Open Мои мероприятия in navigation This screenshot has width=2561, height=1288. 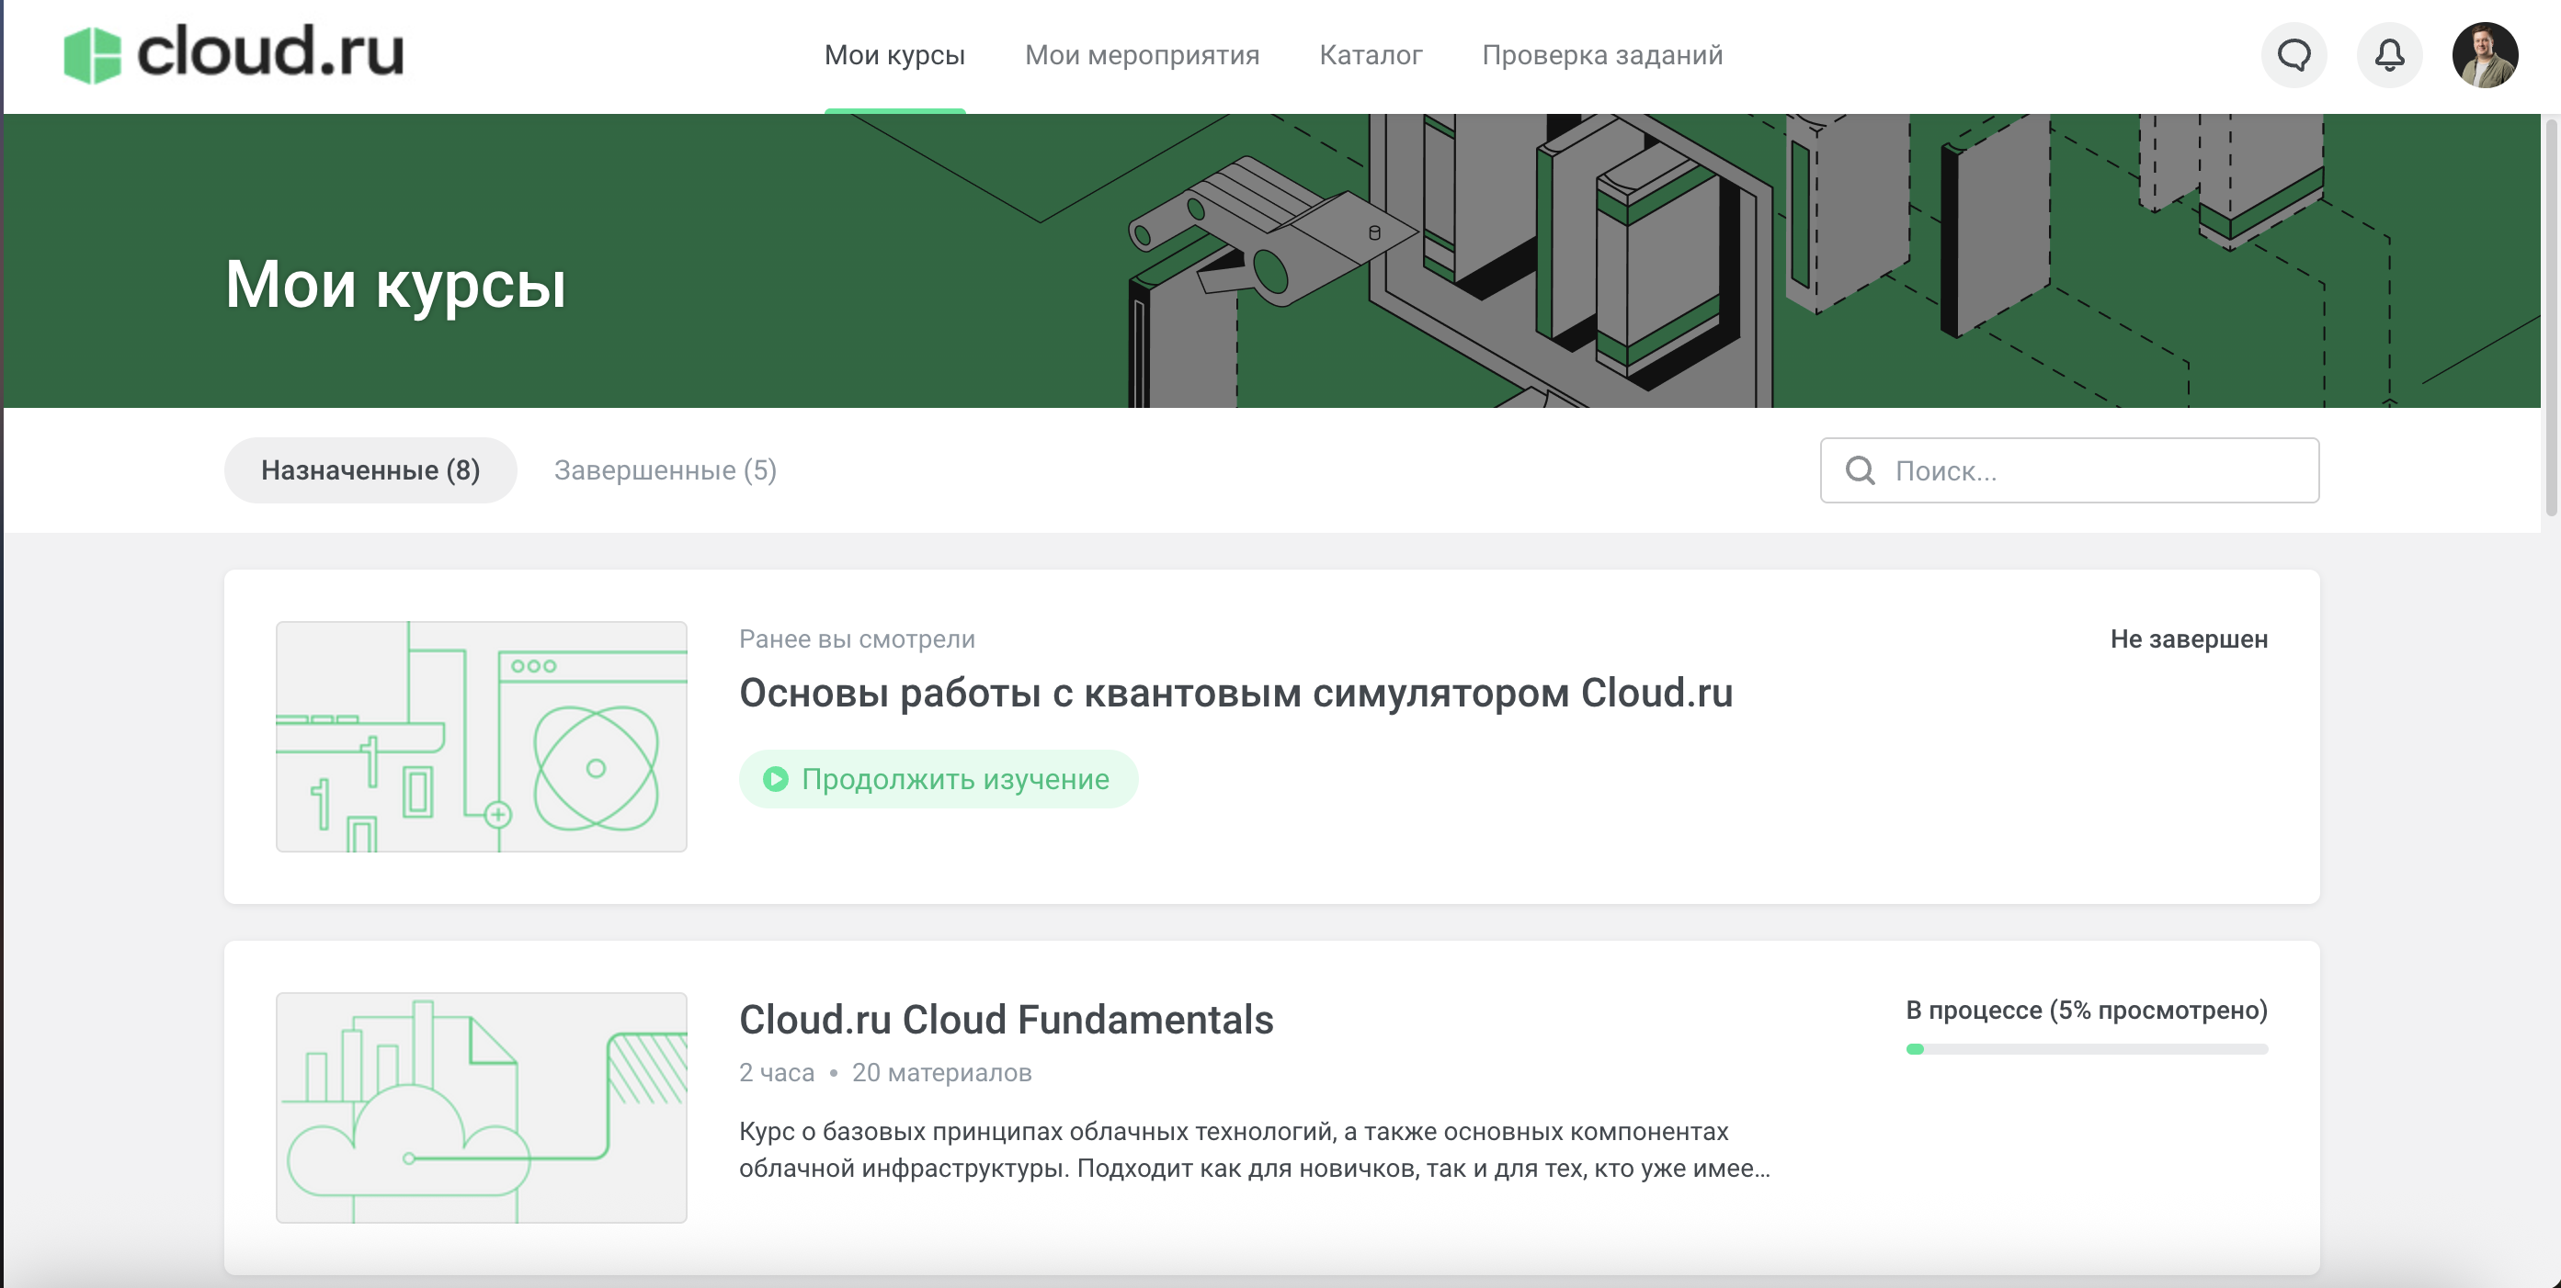coord(1143,54)
